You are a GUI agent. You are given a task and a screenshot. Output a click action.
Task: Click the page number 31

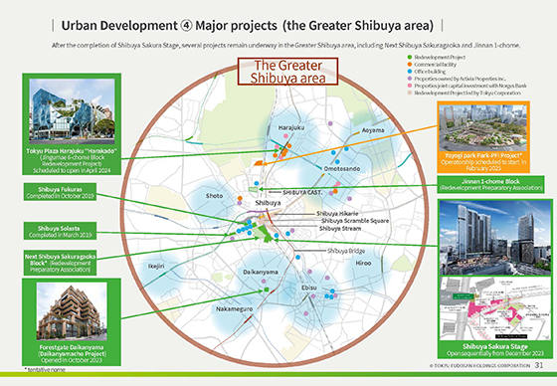coord(539,365)
